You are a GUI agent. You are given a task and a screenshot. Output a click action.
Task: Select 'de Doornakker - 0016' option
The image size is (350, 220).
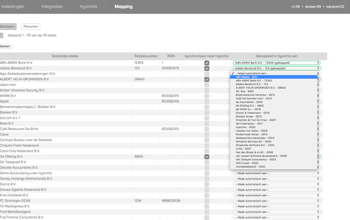click(x=274, y=102)
